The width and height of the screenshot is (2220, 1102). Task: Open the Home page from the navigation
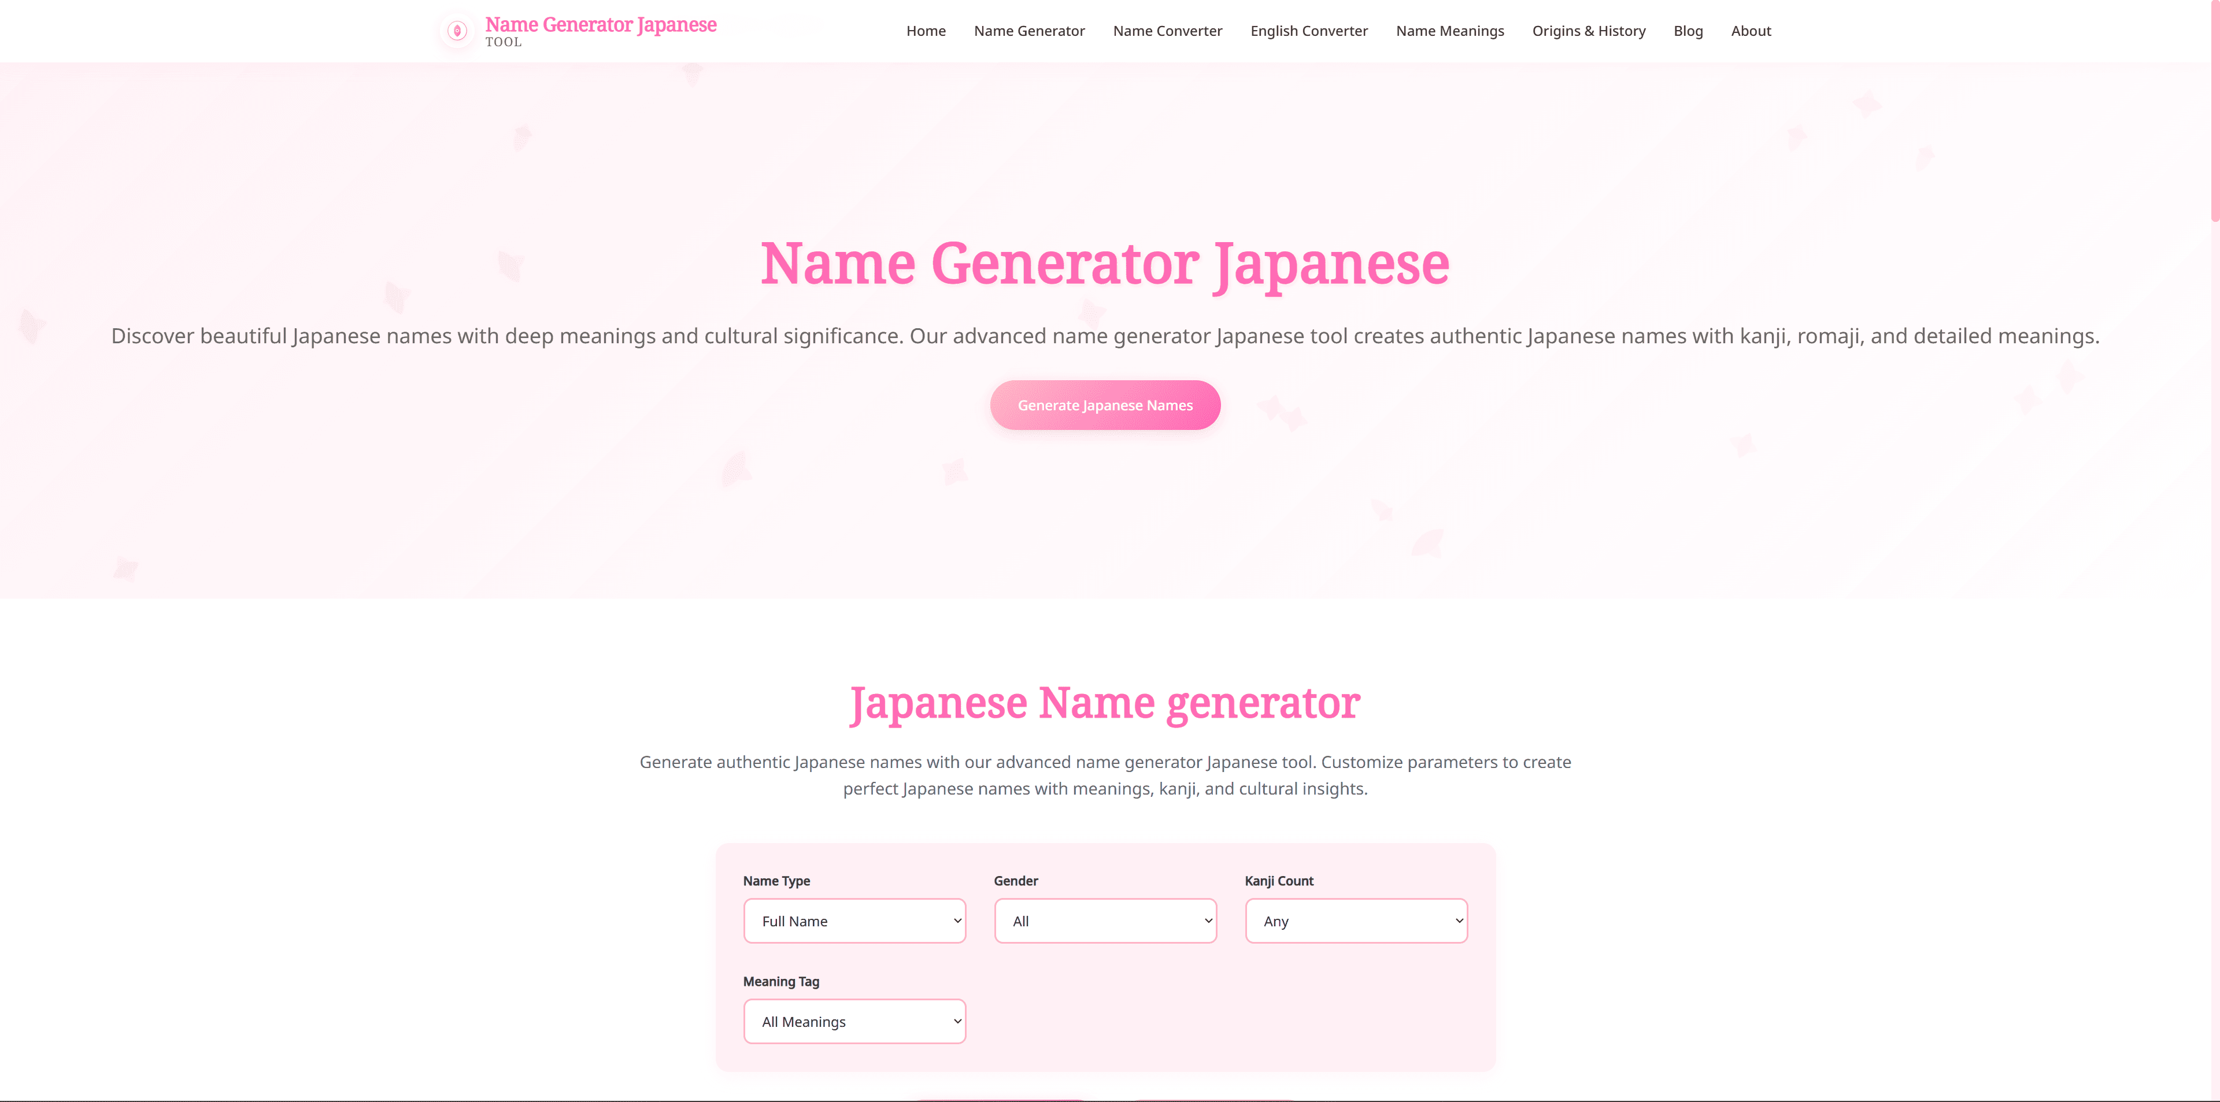tap(926, 31)
